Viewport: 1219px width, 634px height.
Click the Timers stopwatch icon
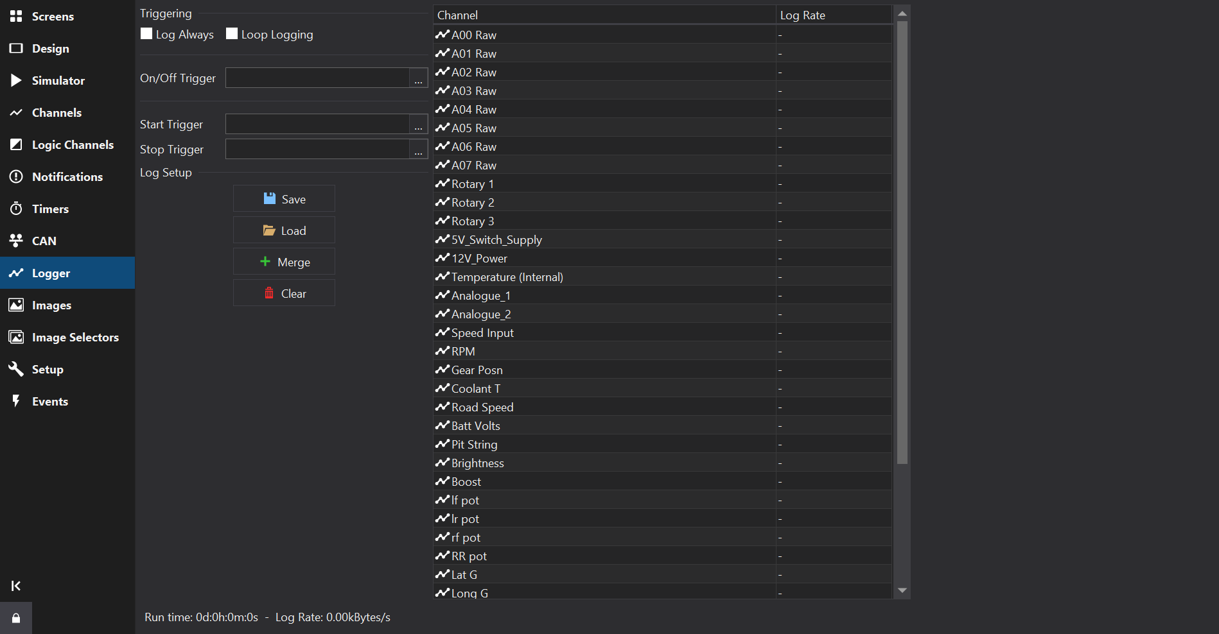16,209
